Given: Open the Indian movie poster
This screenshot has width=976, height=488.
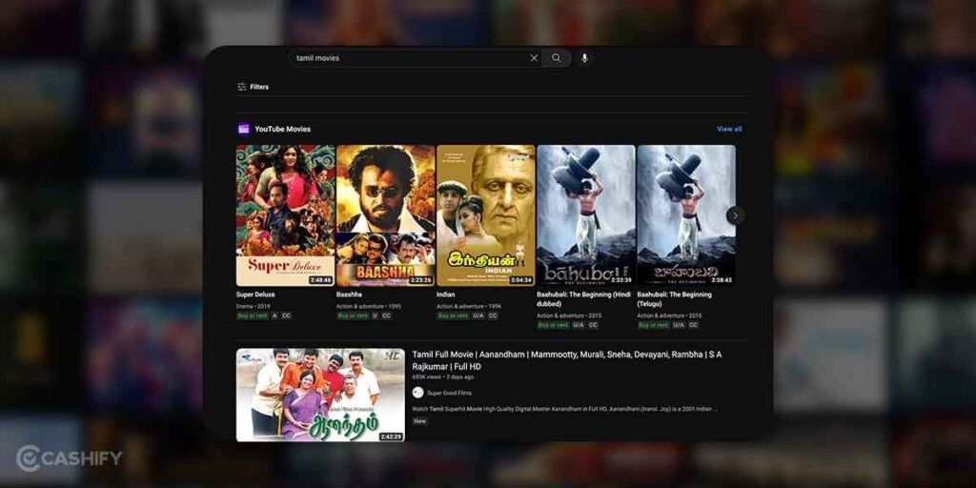Looking at the screenshot, I should coord(485,215).
